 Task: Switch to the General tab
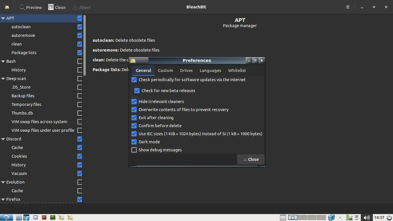[143, 70]
